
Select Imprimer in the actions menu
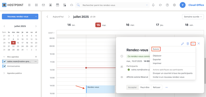click(157, 63)
